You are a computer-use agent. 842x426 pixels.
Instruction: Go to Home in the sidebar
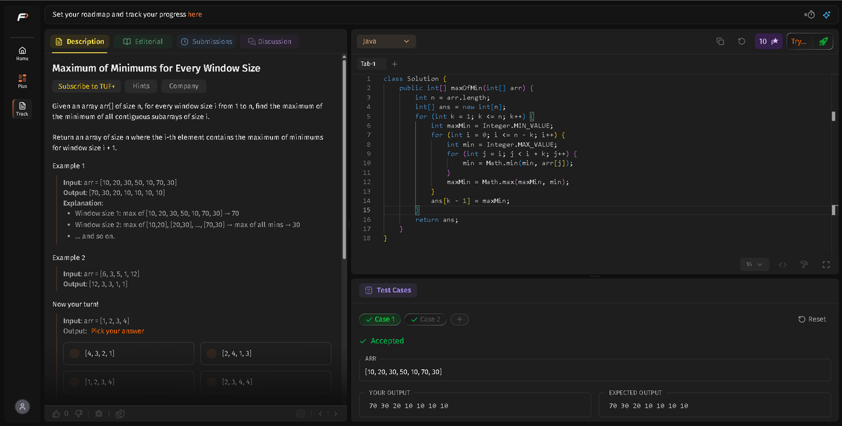tap(22, 53)
